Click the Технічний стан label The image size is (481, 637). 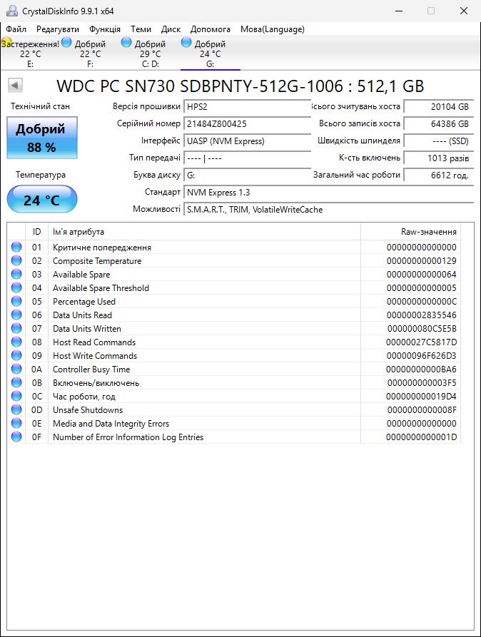click(40, 106)
